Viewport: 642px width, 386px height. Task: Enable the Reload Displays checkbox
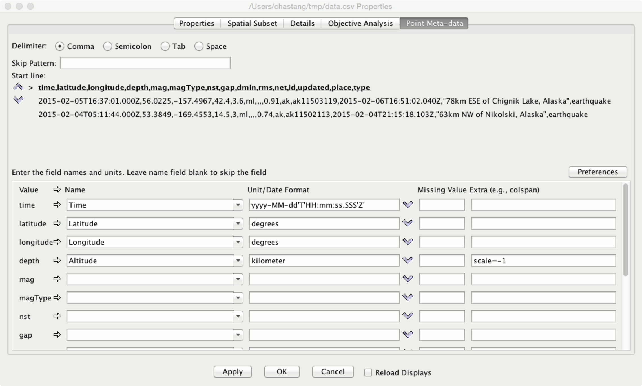368,372
